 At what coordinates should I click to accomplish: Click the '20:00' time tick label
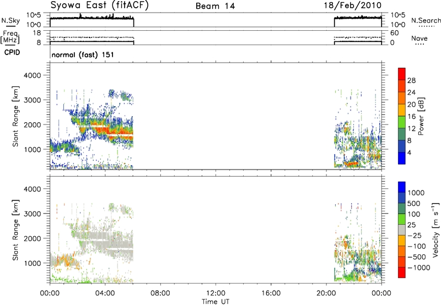(326, 293)
